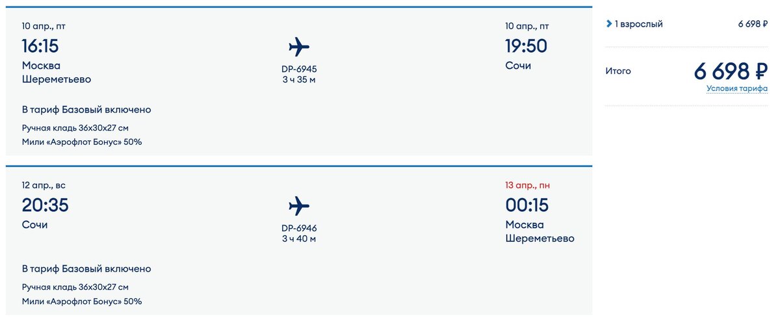Click flight number DP-6946
The width and height of the screenshot is (780, 319).
tap(299, 228)
